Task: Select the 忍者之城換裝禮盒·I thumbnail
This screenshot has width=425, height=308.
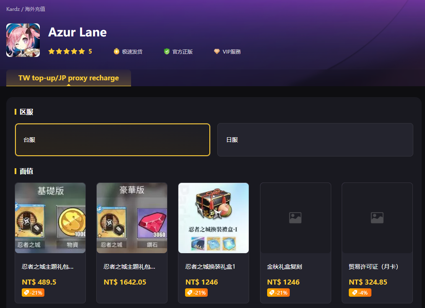Action: (214, 218)
